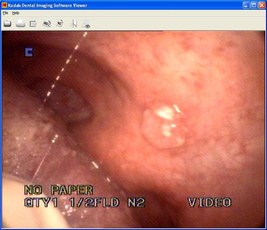Maximize the Kodak viewer window

254,5
